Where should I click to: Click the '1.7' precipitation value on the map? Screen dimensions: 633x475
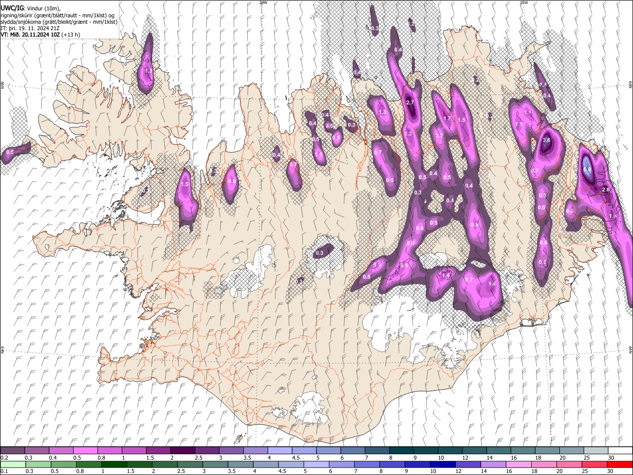click(x=447, y=119)
